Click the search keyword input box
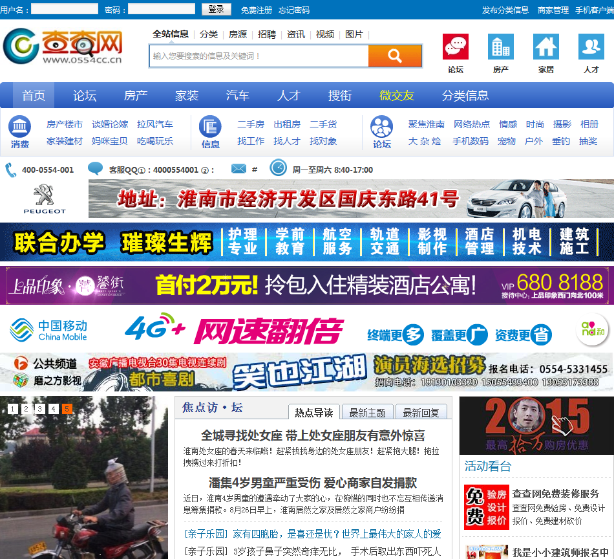 click(259, 56)
